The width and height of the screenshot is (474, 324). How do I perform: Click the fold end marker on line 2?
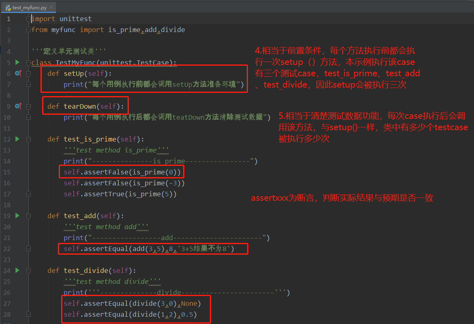tap(28, 30)
